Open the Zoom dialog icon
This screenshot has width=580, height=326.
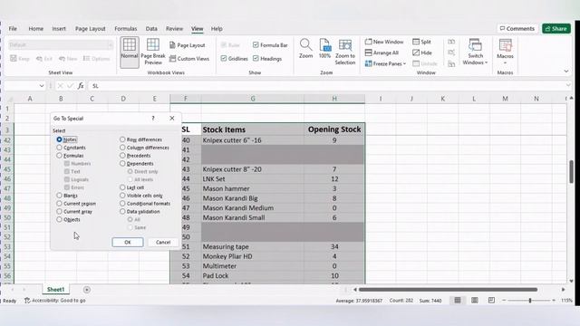[305, 48]
